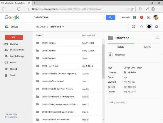Open the Starred view
This screenshot has height=123, width=163.
(14, 69)
